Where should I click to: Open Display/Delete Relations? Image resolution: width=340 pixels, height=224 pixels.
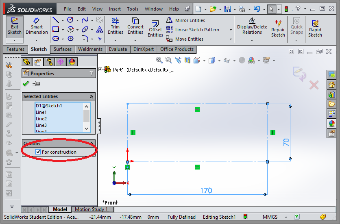pos(252,26)
